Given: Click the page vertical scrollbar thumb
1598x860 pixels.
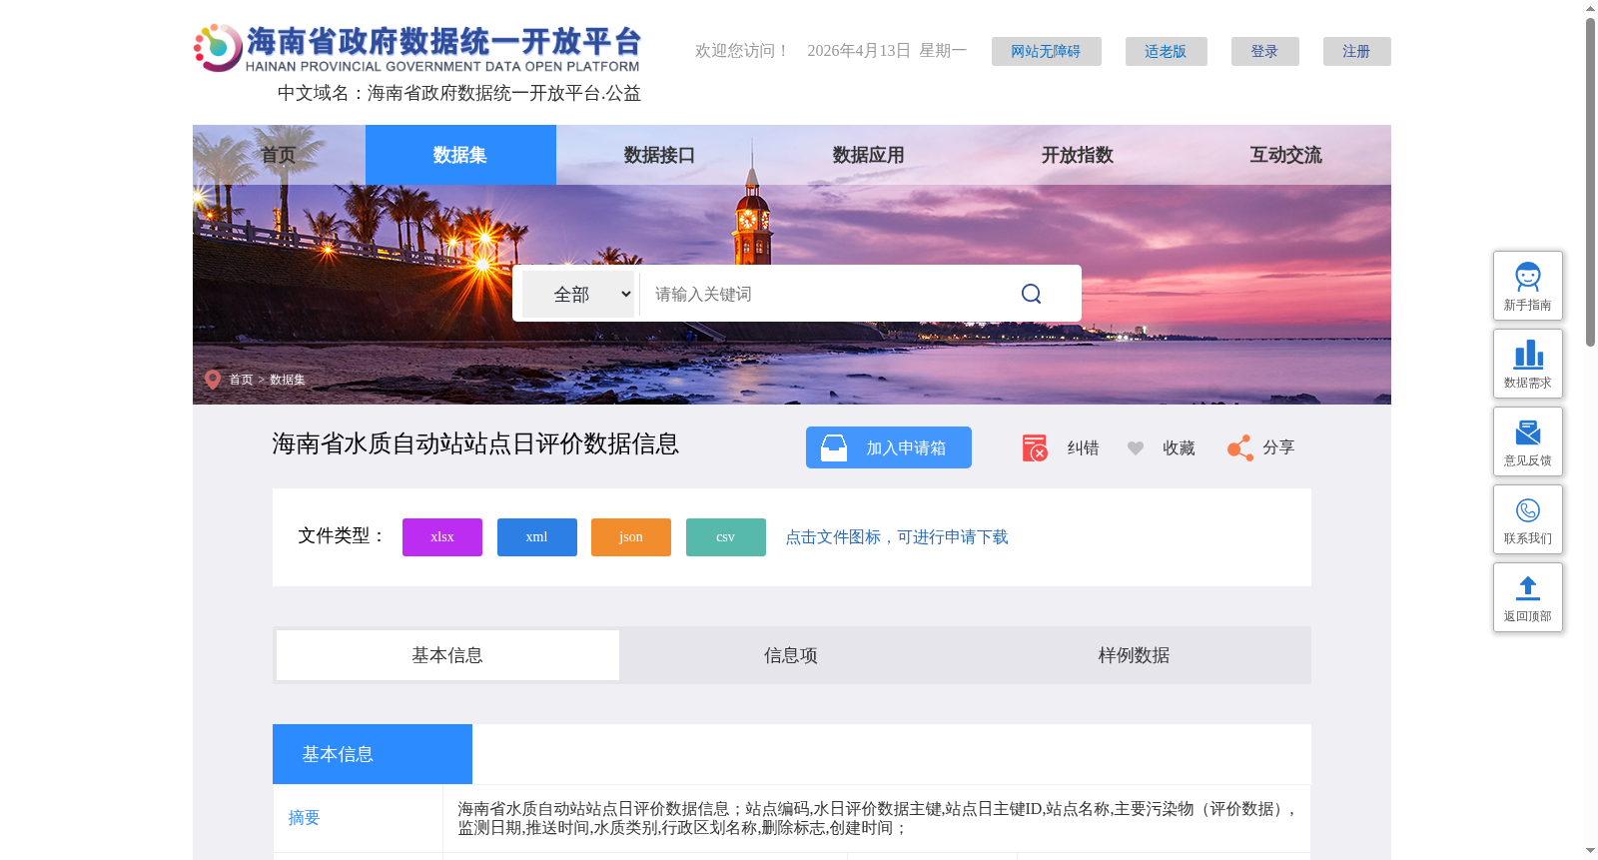Looking at the screenshot, I should pos(1590,182).
